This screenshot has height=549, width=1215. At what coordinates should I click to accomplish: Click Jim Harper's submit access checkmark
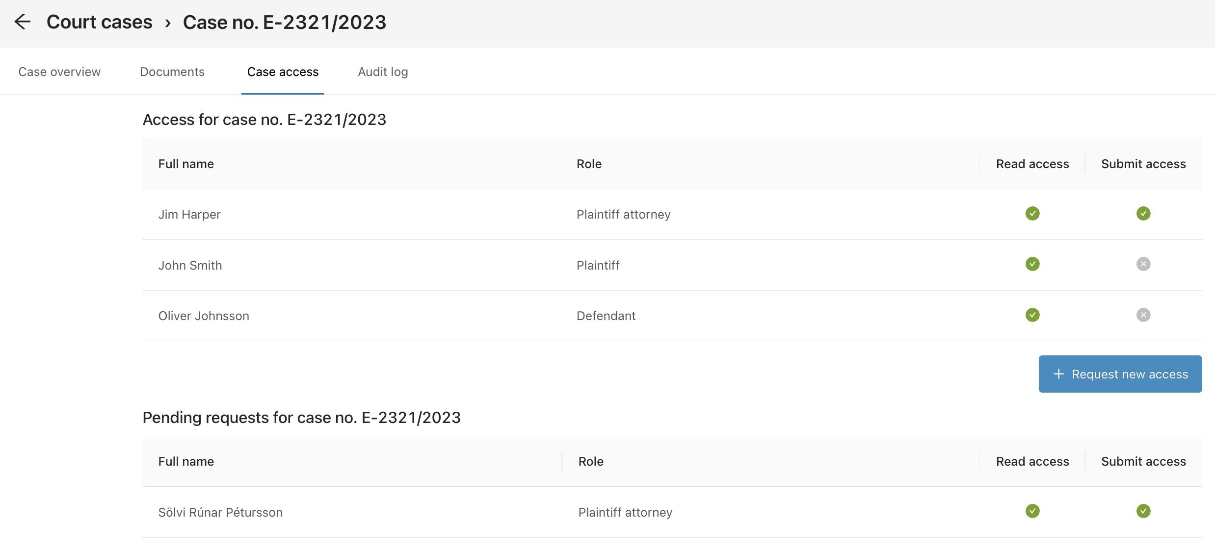1143,214
